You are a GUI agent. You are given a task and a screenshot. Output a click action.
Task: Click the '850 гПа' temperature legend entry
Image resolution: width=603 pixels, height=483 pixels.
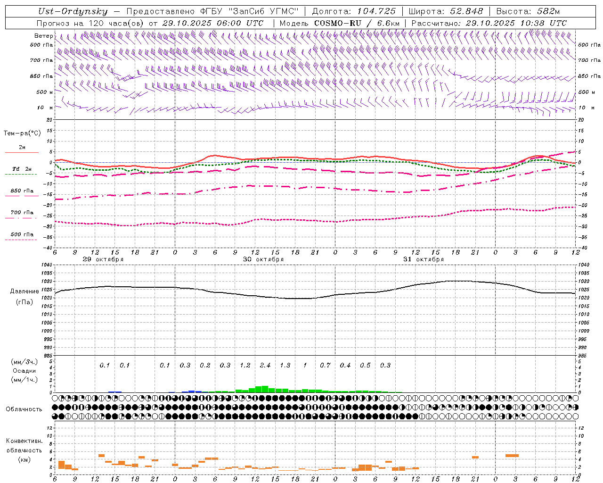point(22,191)
